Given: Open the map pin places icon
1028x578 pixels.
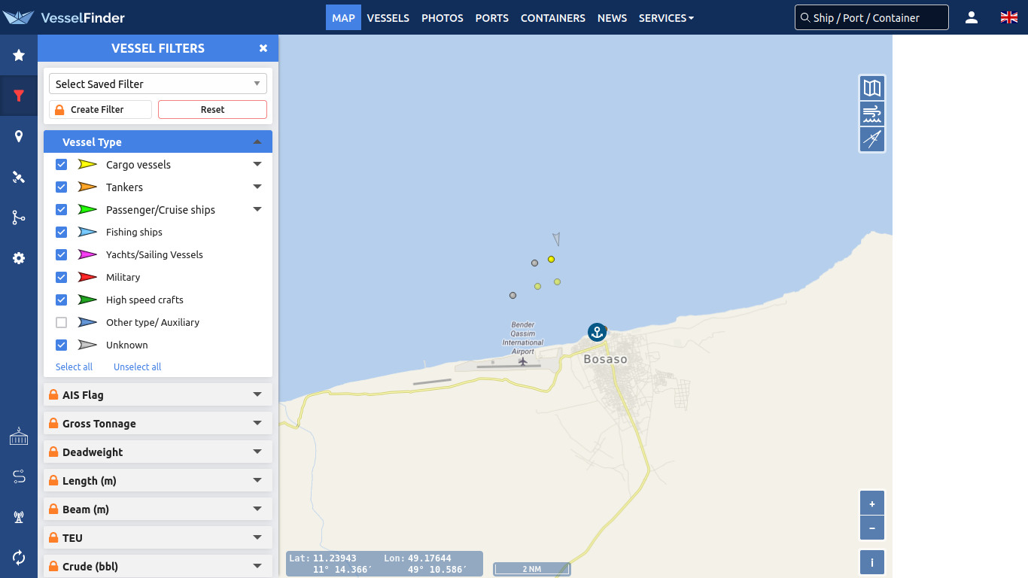Looking at the screenshot, I should [19, 136].
